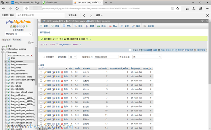Click the search this table field

(106, 57)
